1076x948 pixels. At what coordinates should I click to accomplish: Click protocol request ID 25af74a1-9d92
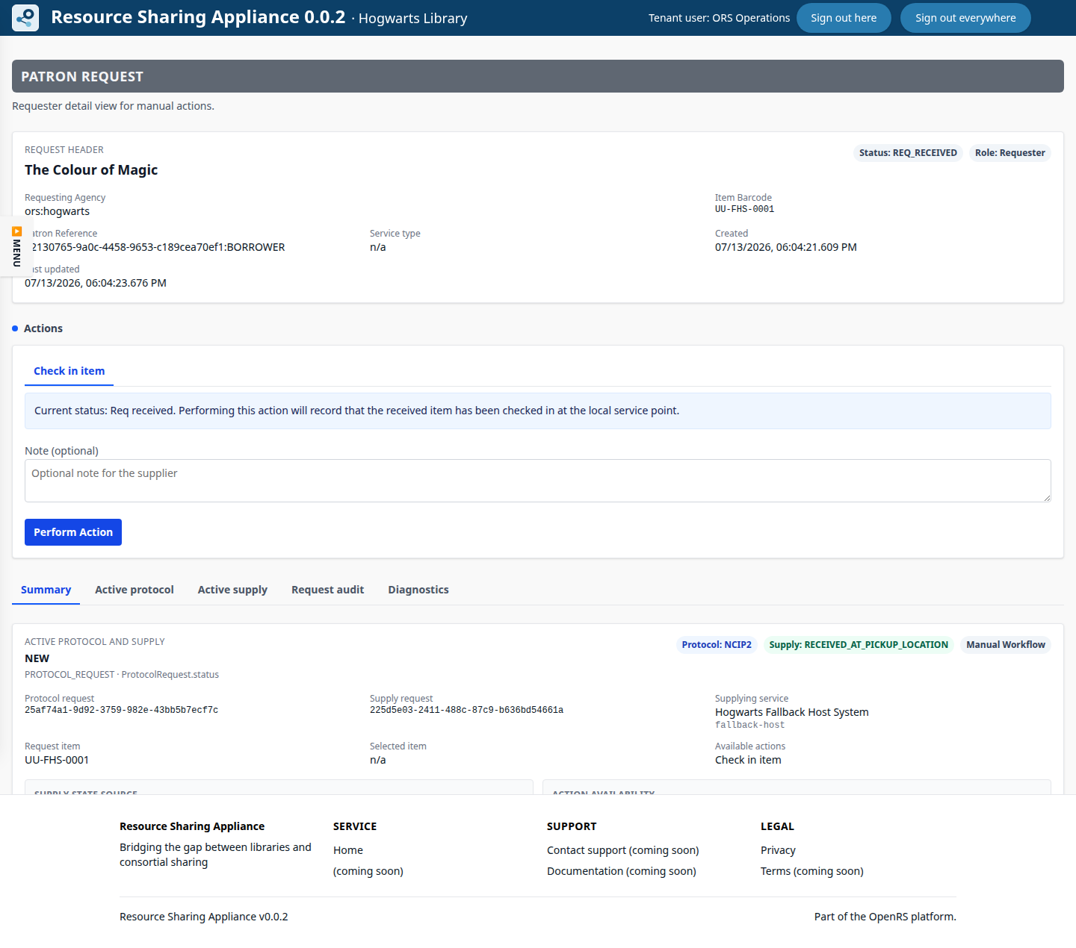[x=121, y=710]
